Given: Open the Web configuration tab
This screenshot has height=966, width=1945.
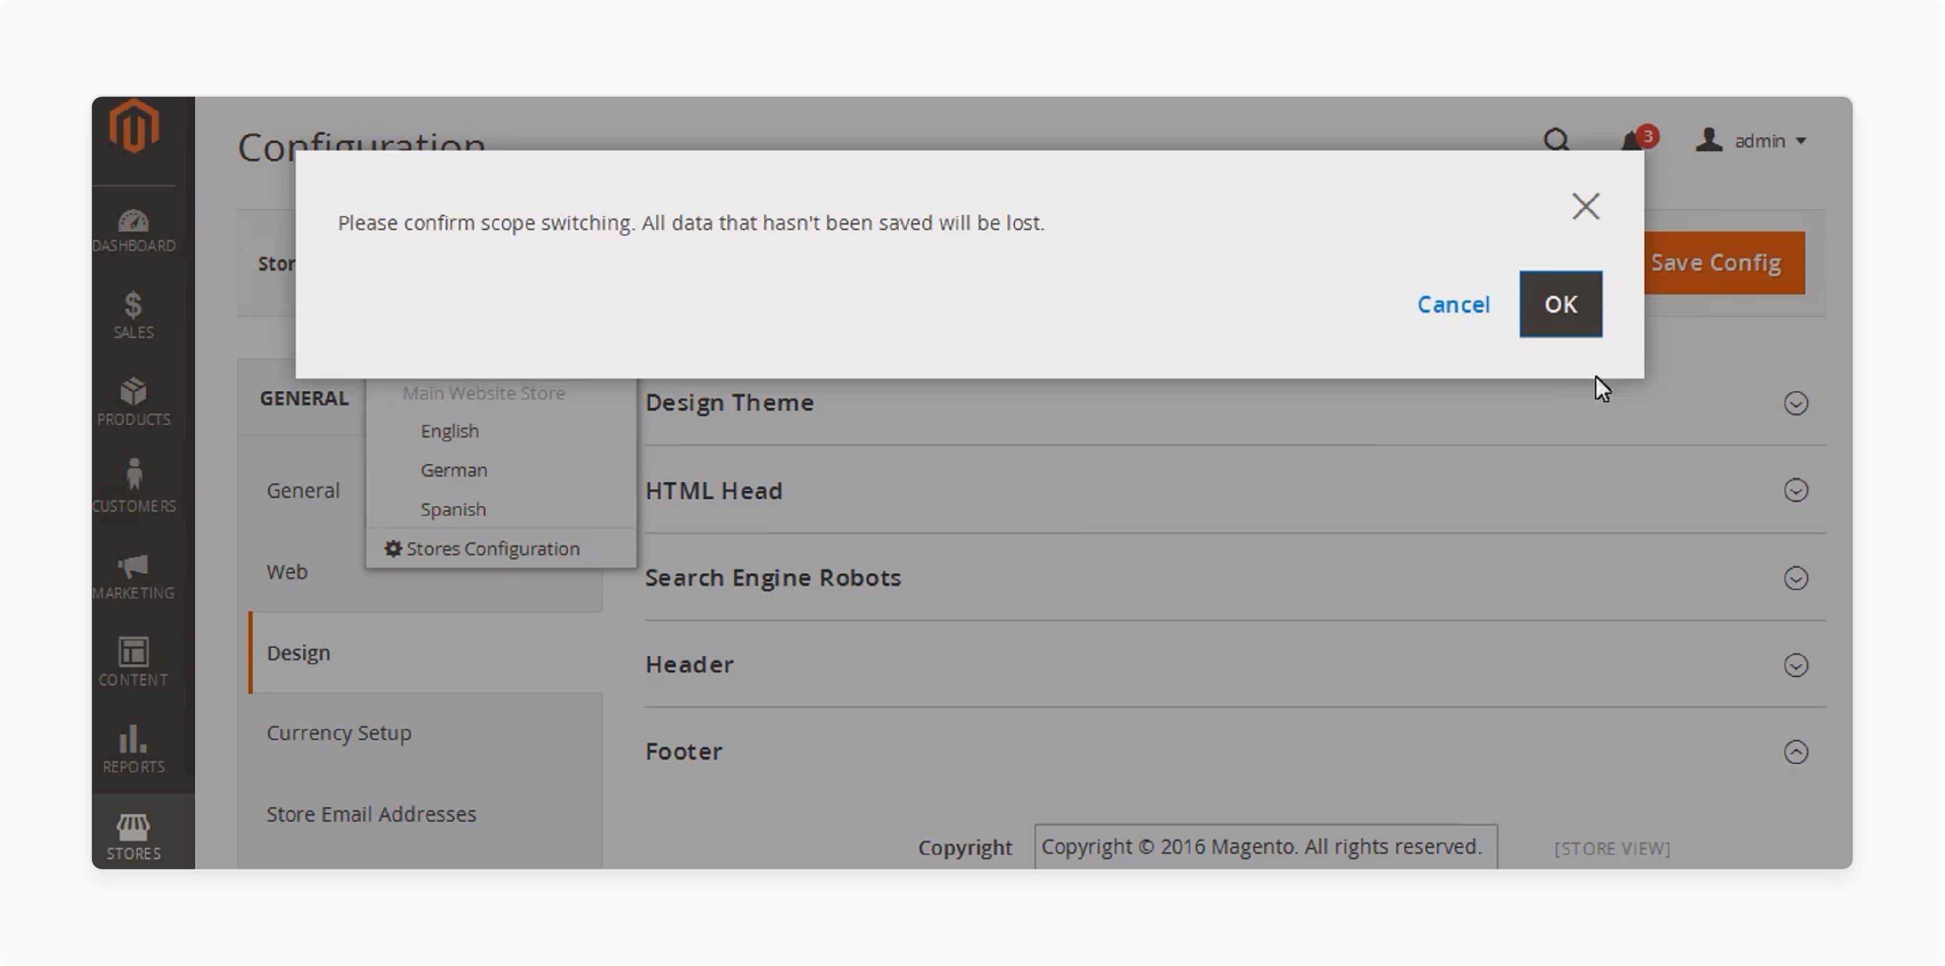Looking at the screenshot, I should point(287,571).
